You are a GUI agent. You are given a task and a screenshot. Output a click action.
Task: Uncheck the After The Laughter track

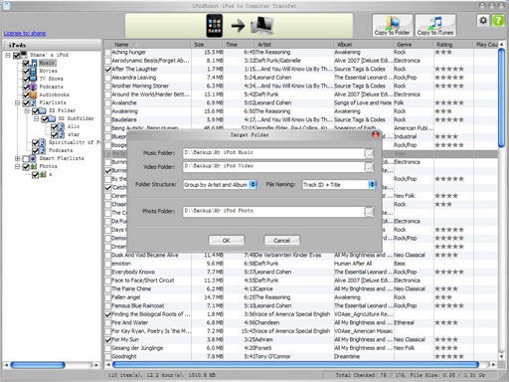point(108,70)
